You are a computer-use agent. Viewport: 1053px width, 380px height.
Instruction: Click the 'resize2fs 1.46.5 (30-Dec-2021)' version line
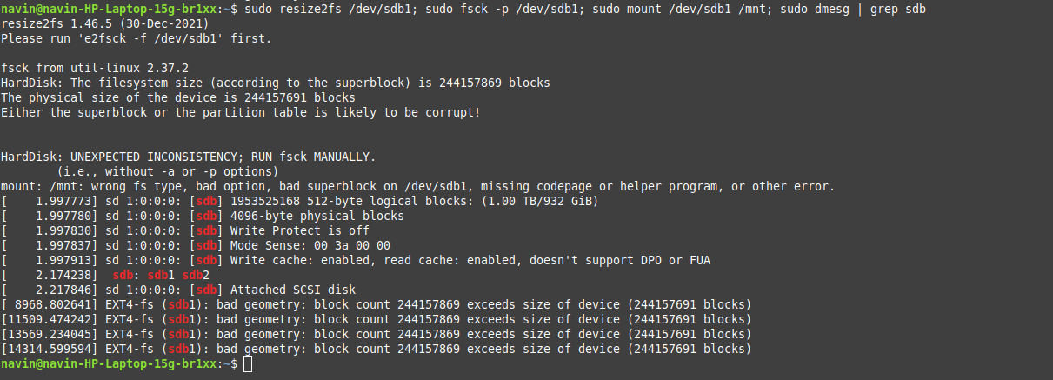[103, 23]
